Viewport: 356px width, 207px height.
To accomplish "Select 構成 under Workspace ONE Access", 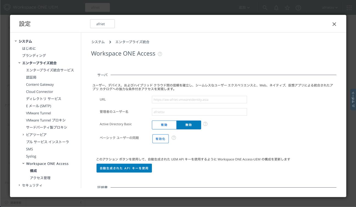I will [x=33, y=171].
